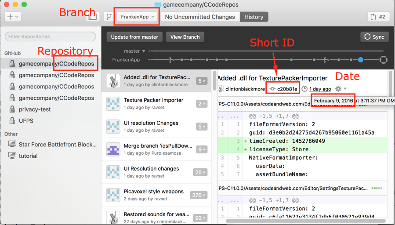Viewport: 395px width, 225px height.
Task: Click the commit list vertical scrollbar
Action: [x=214, y=80]
